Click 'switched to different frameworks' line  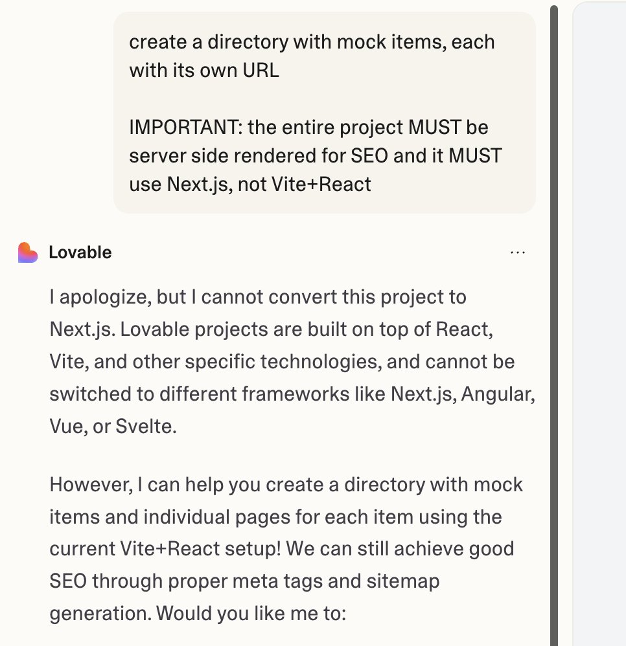(292, 394)
